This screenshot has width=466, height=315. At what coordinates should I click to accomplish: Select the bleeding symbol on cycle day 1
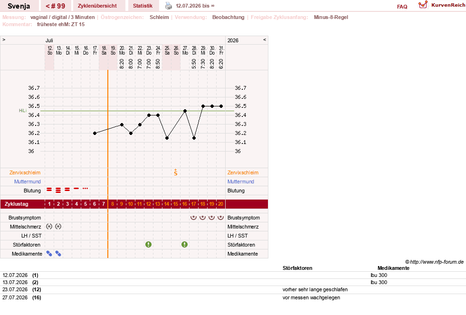pyautogui.click(x=49, y=189)
